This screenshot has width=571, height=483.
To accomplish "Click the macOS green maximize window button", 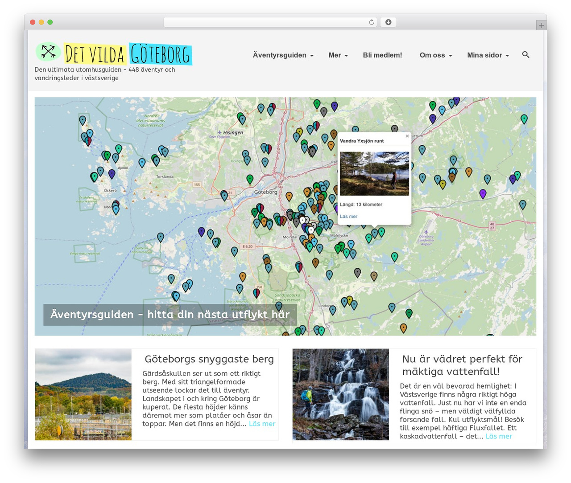I will tap(50, 22).
